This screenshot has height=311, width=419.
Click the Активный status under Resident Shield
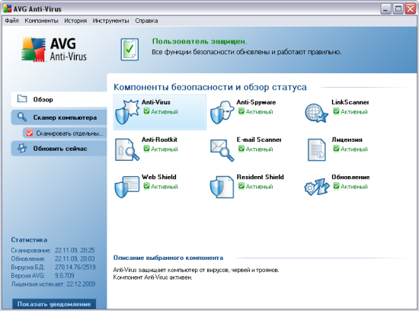tap(255, 187)
